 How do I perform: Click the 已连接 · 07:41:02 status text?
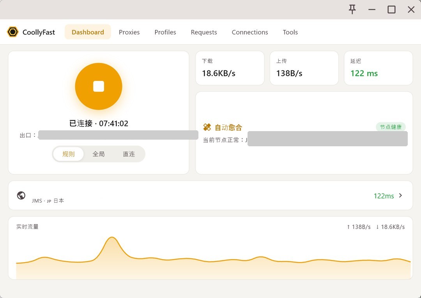pos(99,123)
